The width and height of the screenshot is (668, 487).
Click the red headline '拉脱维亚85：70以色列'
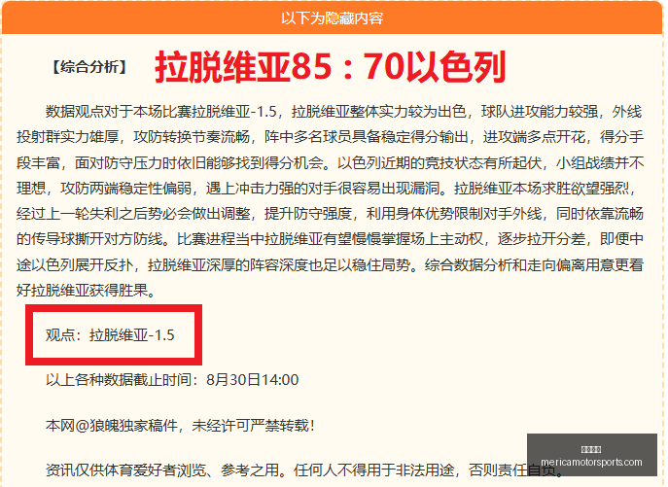331,67
